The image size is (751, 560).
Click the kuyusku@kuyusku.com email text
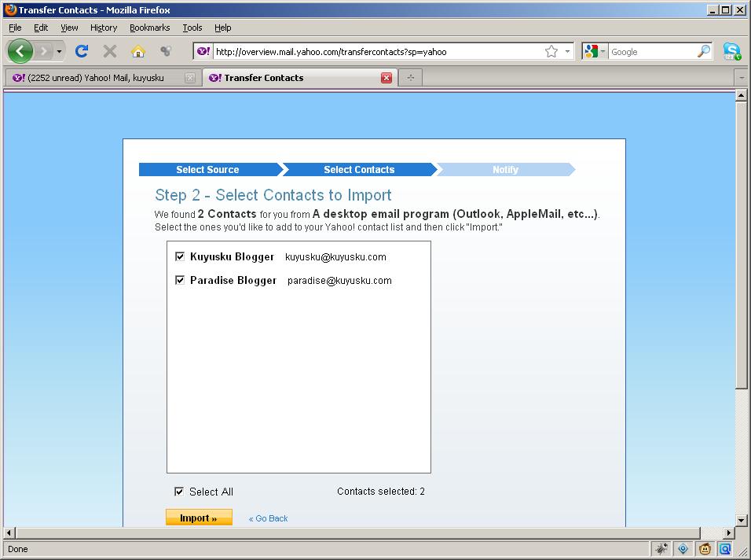(x=335, y=257)
